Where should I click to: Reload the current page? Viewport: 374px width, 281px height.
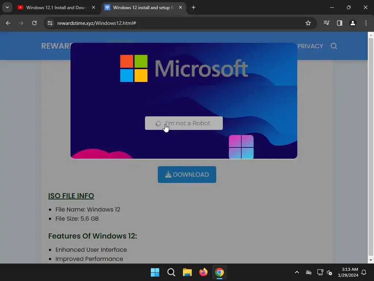click(x=34, y=23)
